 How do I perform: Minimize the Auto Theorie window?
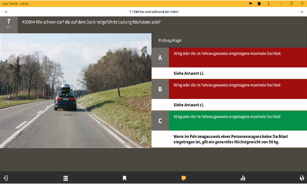click(281, 4)
